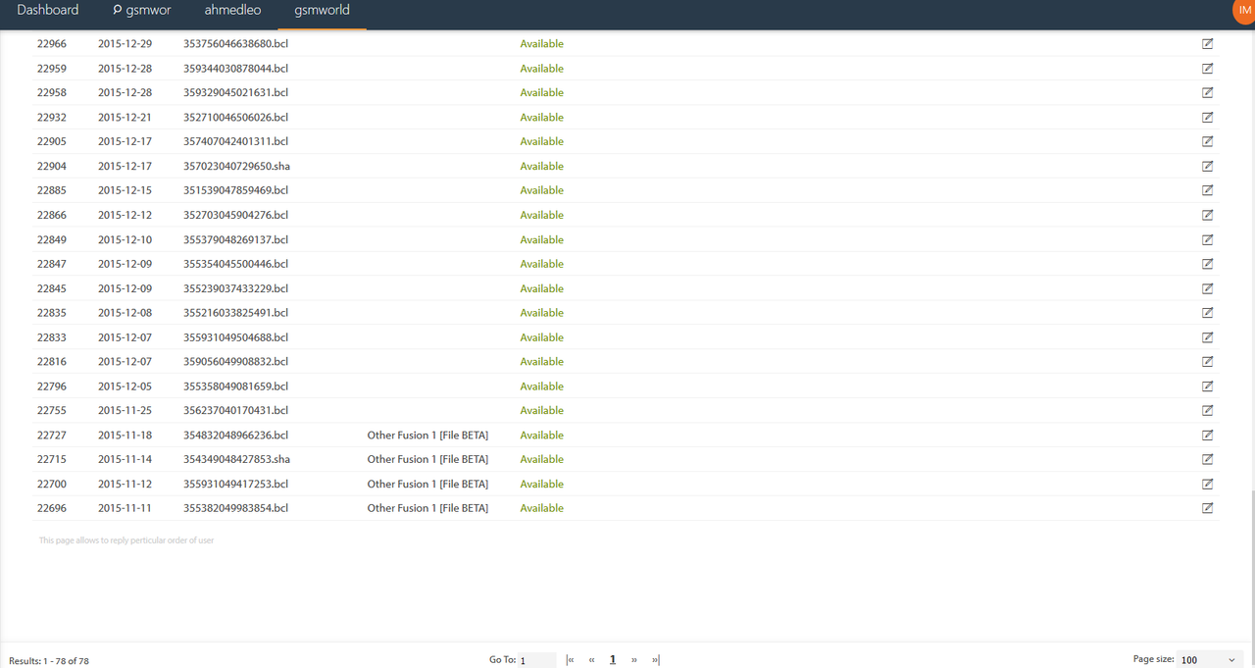Jump to the last page

pyautogui.click(x=655, y=660)
